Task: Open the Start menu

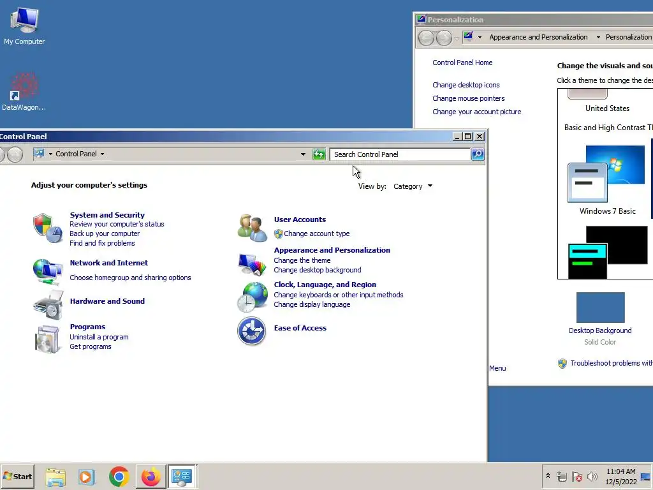Action: click(17, 476)
